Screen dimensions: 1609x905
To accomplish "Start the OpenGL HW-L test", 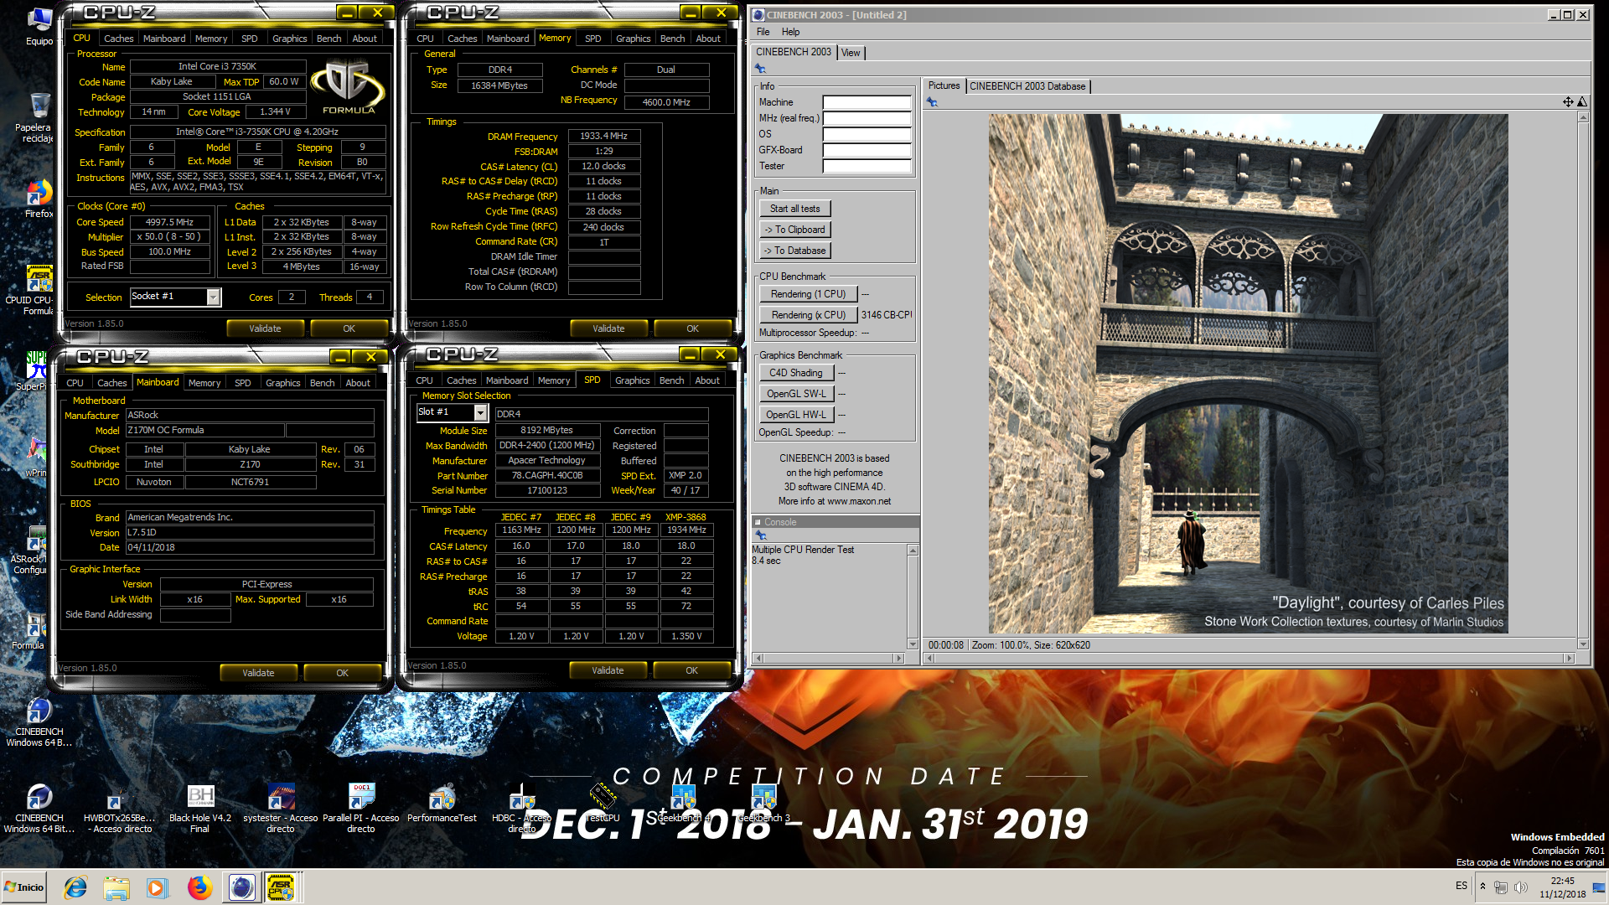I will [x=796, y=415].
